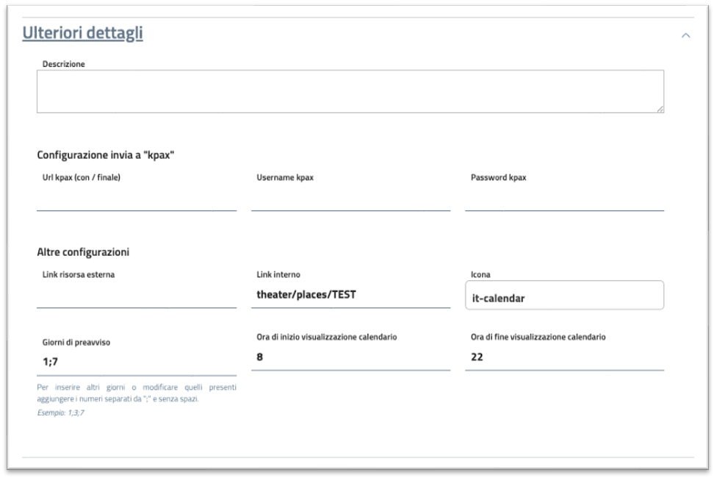Grab the Descrizione textarea resize handle

coord(660,109)
